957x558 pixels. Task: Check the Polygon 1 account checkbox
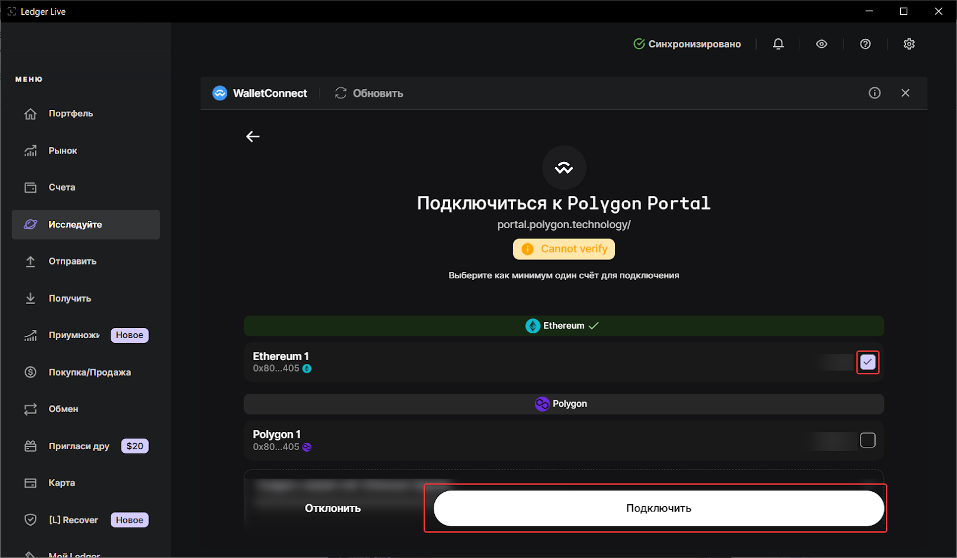point(868,440)
